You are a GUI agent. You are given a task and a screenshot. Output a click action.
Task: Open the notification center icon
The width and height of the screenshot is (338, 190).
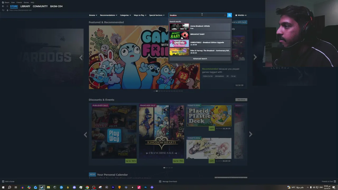pos(335,187)
